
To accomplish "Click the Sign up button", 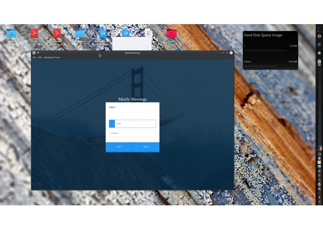I will [x=146, y=147].
